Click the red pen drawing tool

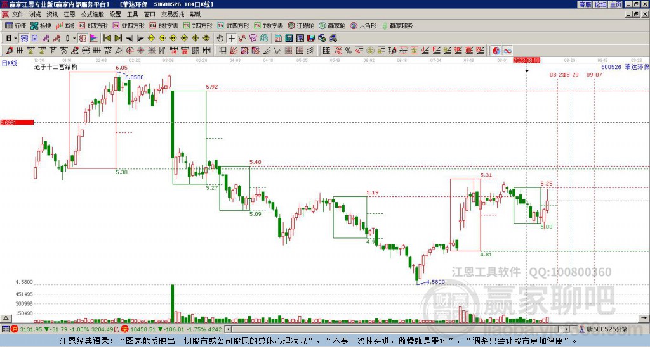click(x=9, y=51)
